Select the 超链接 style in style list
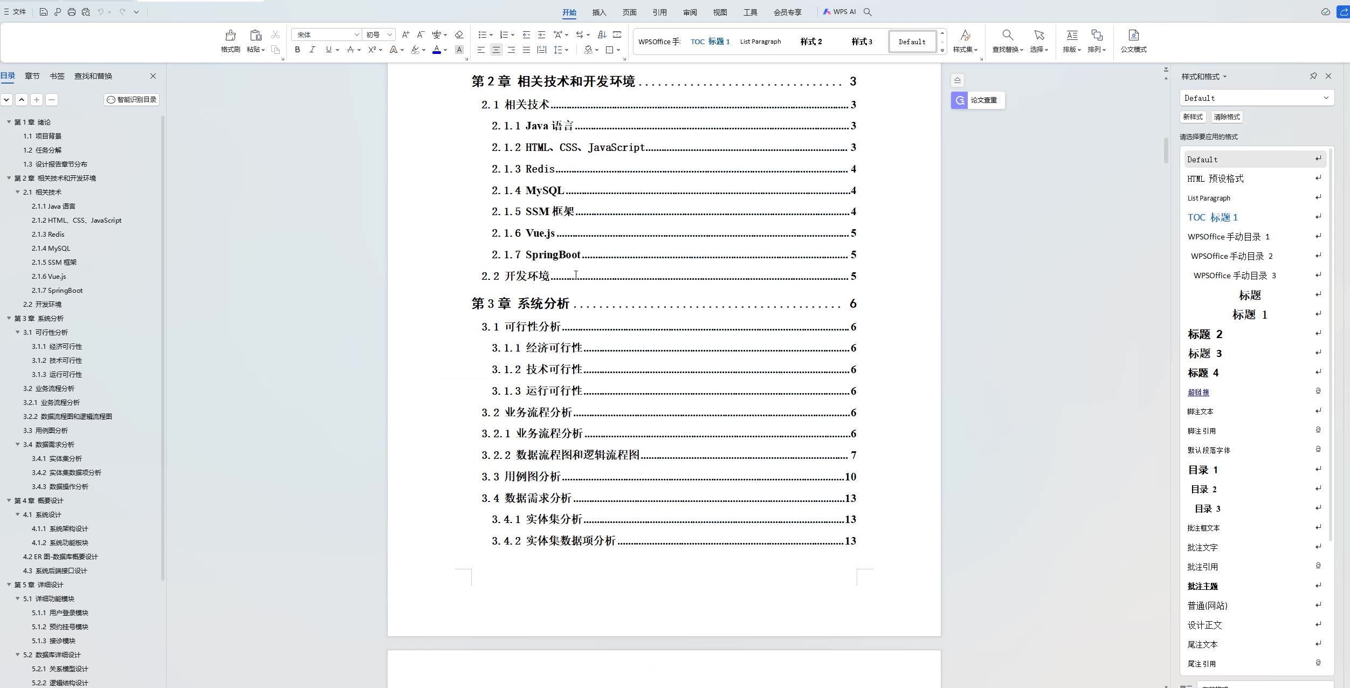 pyautogui.click(x=1199, y=392)
